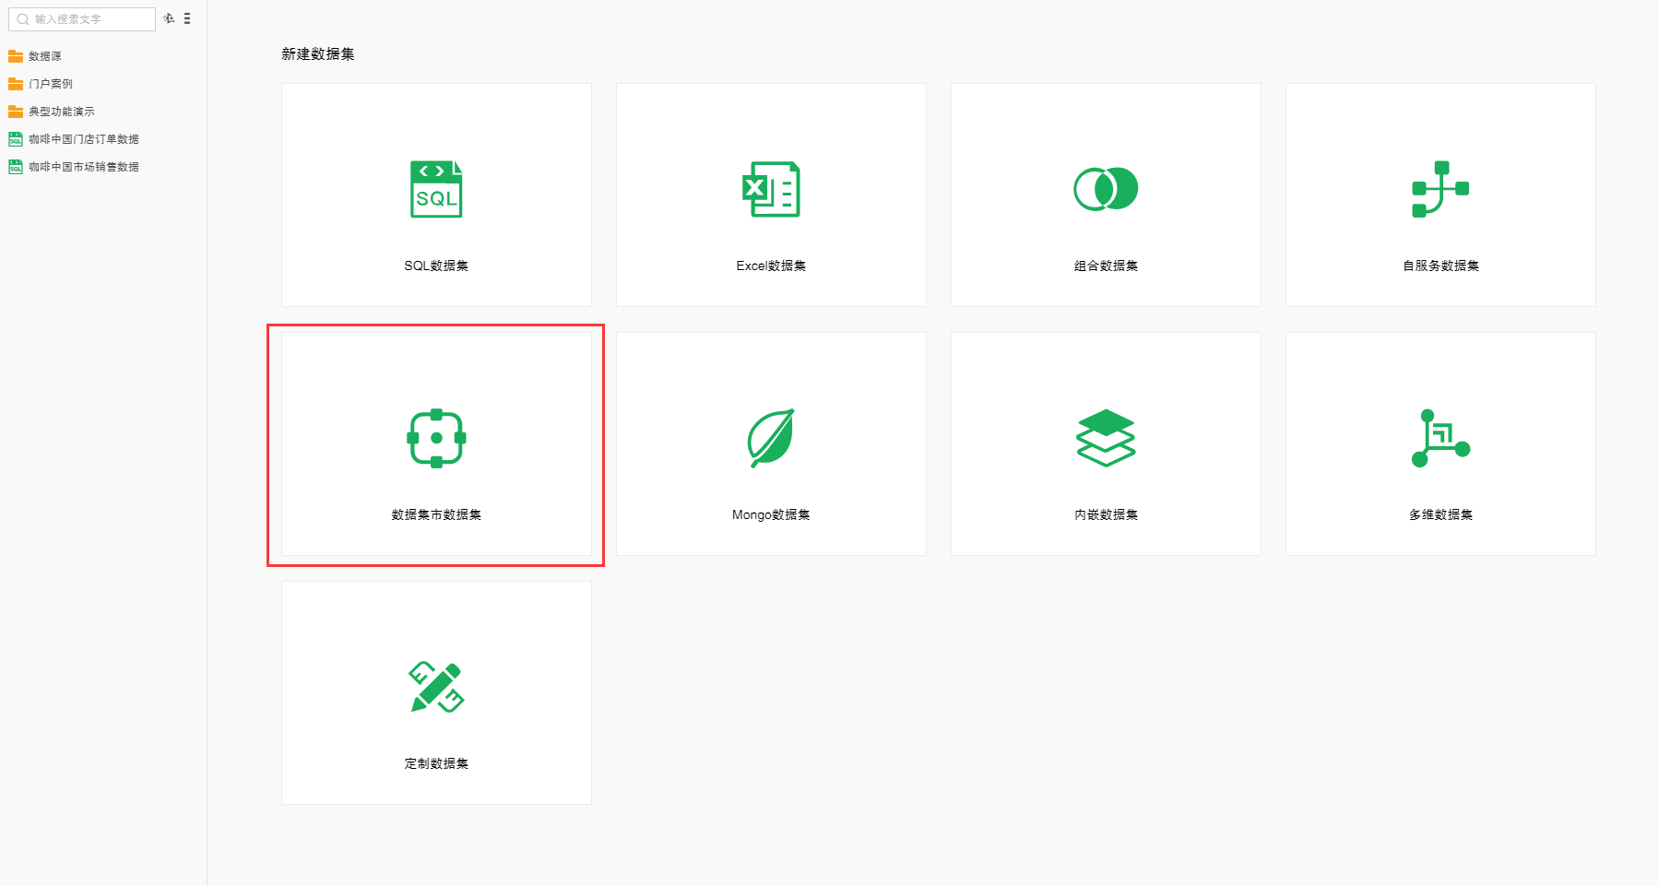Image resolution: width=1659 pixels, height=886 pixels.
Task: Open the three-bar more options menu
Action: [187, 18]
